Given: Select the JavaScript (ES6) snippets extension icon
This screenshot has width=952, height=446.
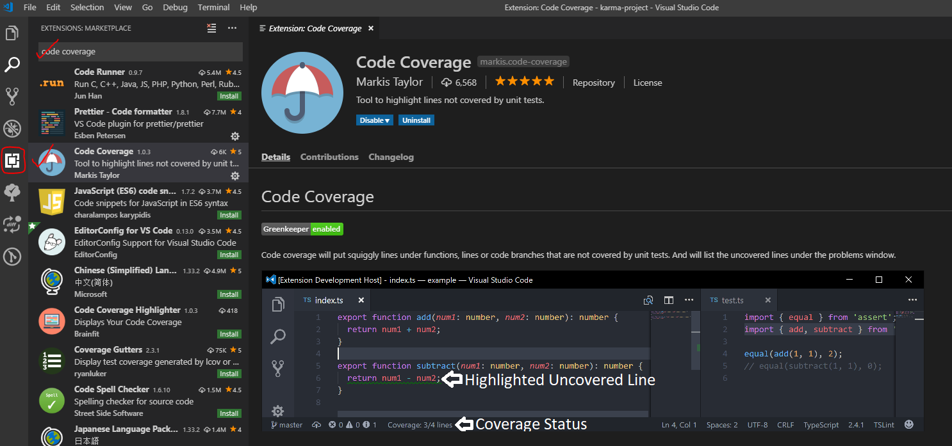Looking at the screenshot, I should pyautogui.click(x=52, y=202).
